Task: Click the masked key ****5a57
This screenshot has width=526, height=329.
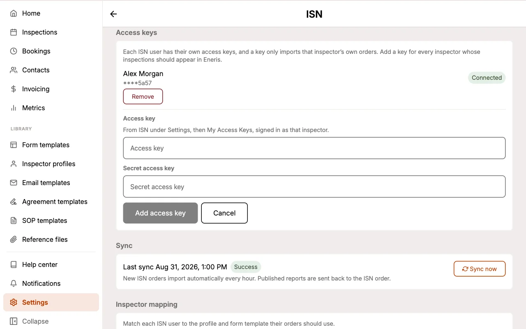Action: [x=137, y=83]
